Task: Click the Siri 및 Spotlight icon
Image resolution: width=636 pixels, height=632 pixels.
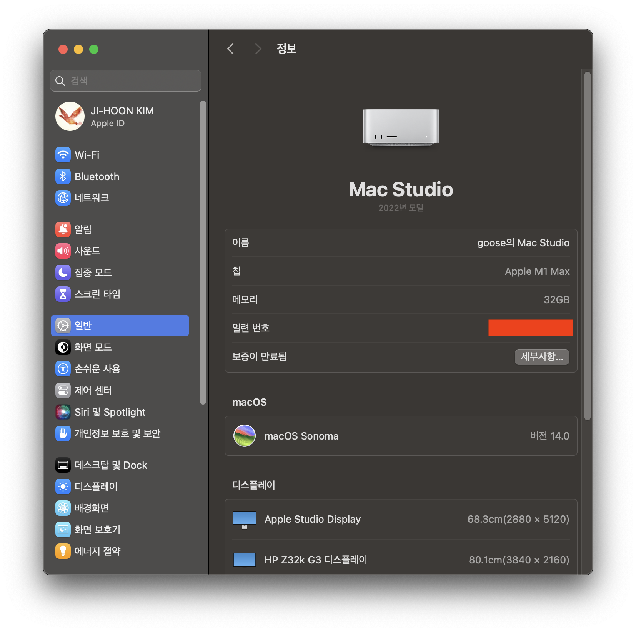Action: 63,412
